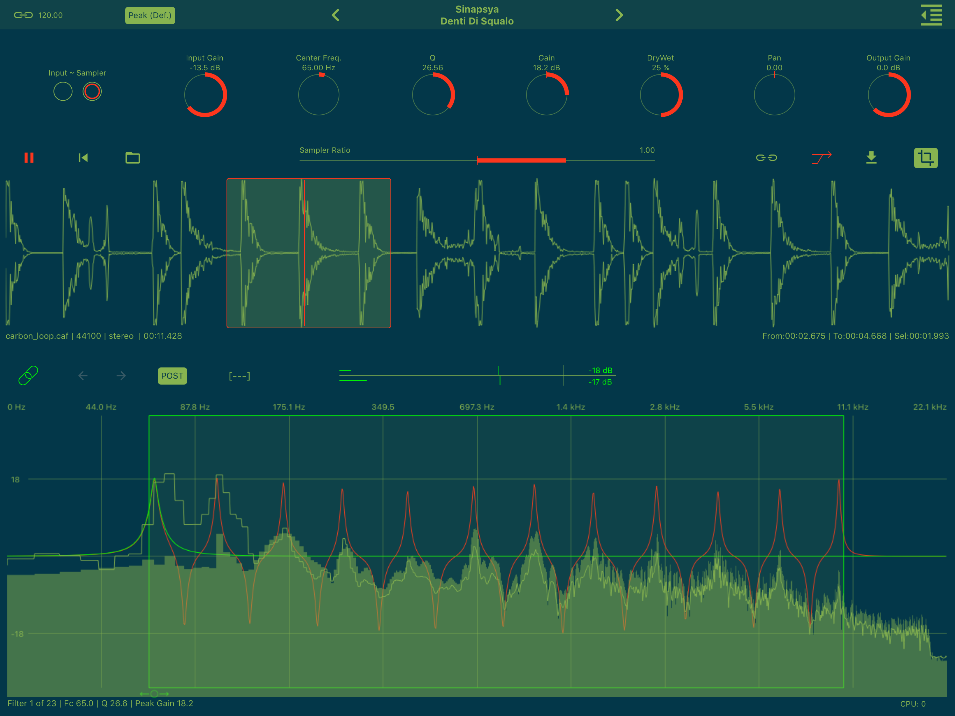Toggle the tempo link icon beside 120.00
Screen dimensions: 955x716
coord(23,15)
